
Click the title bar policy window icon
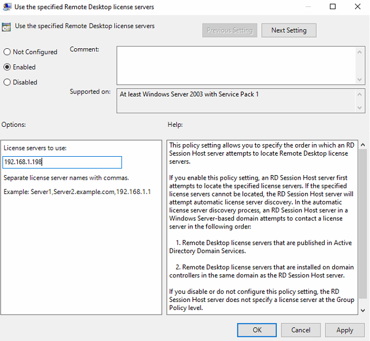tap(7, 7)
